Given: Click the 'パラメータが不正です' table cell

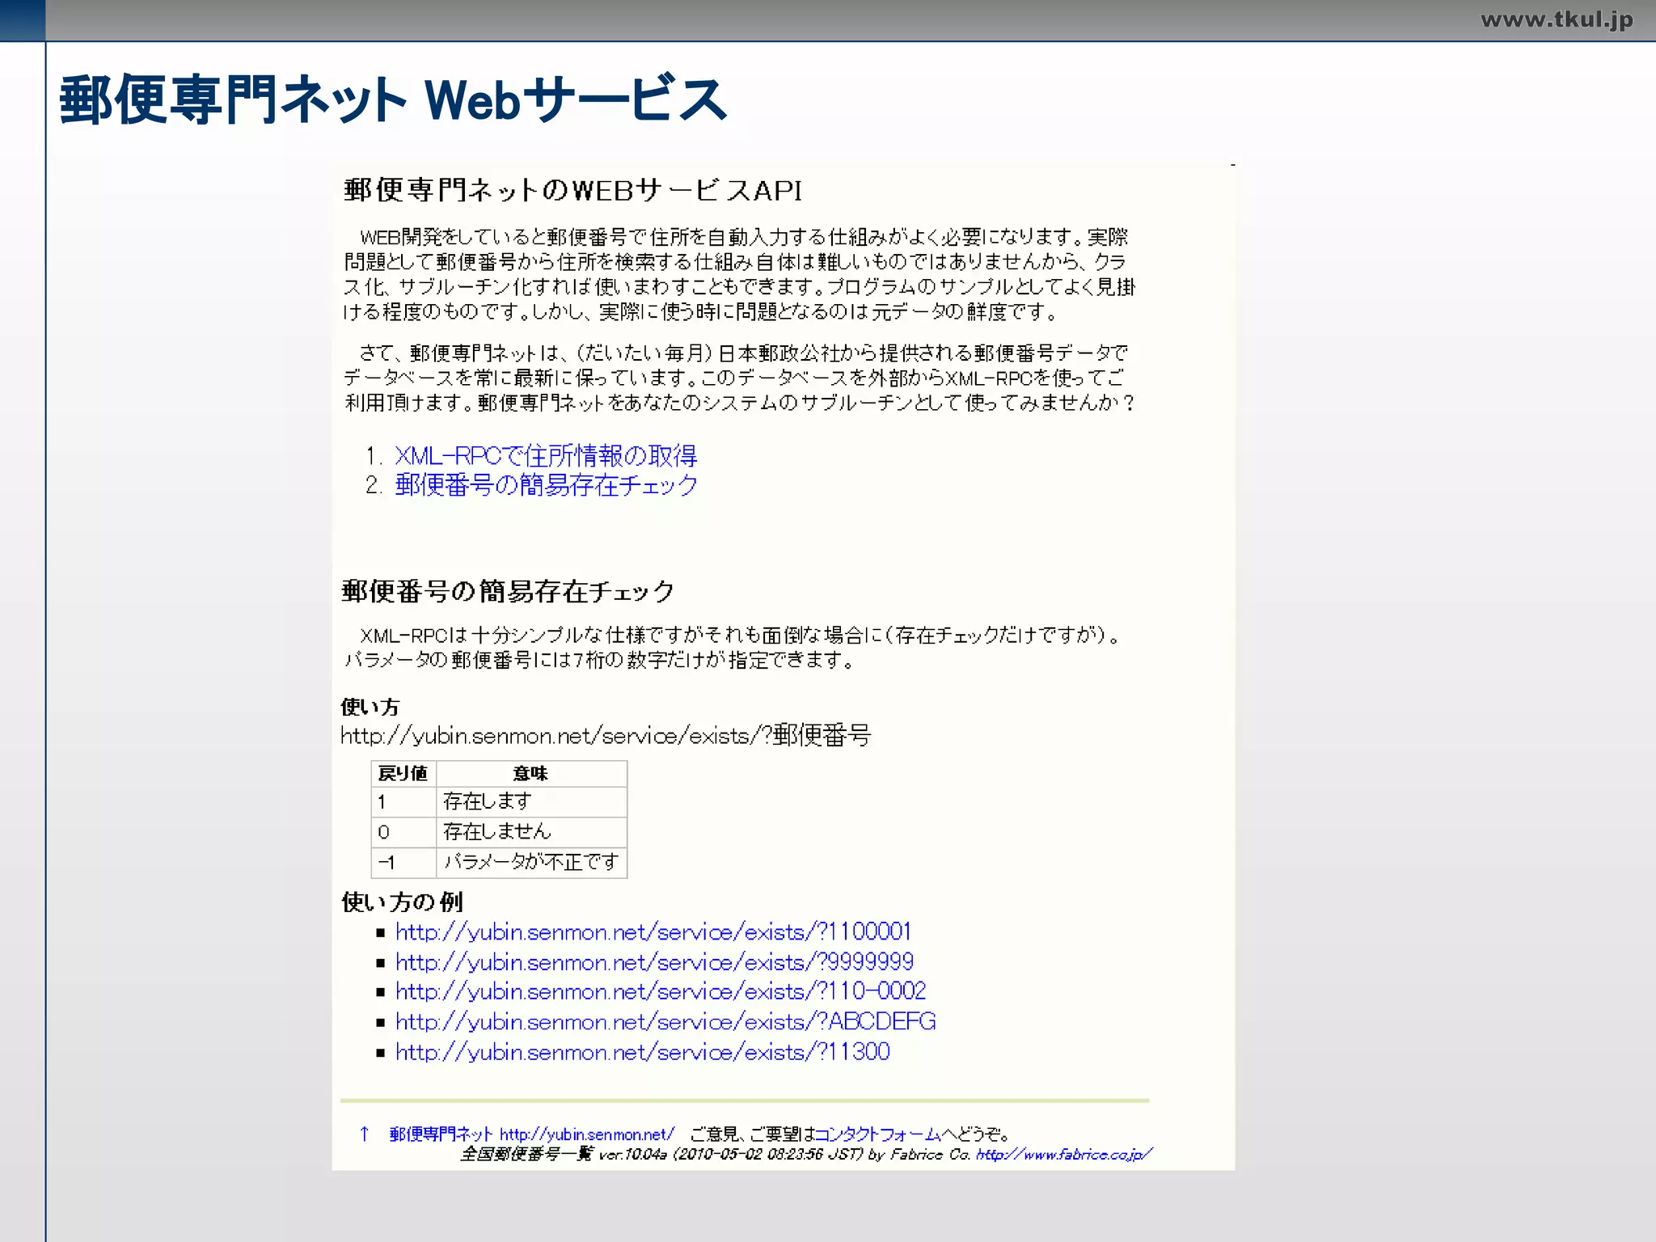Looking at the screenshot, I should click(531, 862).
